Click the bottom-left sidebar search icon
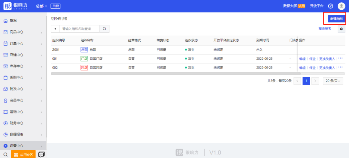Viewport: 349px width, 158px height. 5,154
